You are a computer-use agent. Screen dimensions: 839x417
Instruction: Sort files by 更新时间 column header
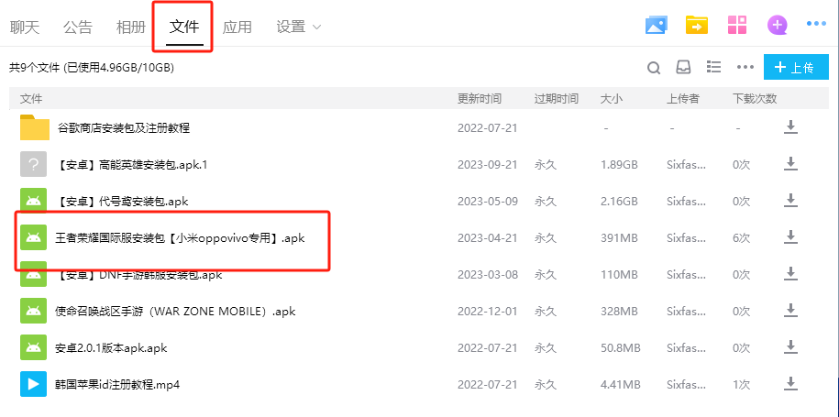[480, 98]
